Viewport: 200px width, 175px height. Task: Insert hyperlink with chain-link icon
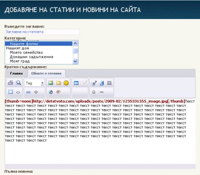click(28, 92)
